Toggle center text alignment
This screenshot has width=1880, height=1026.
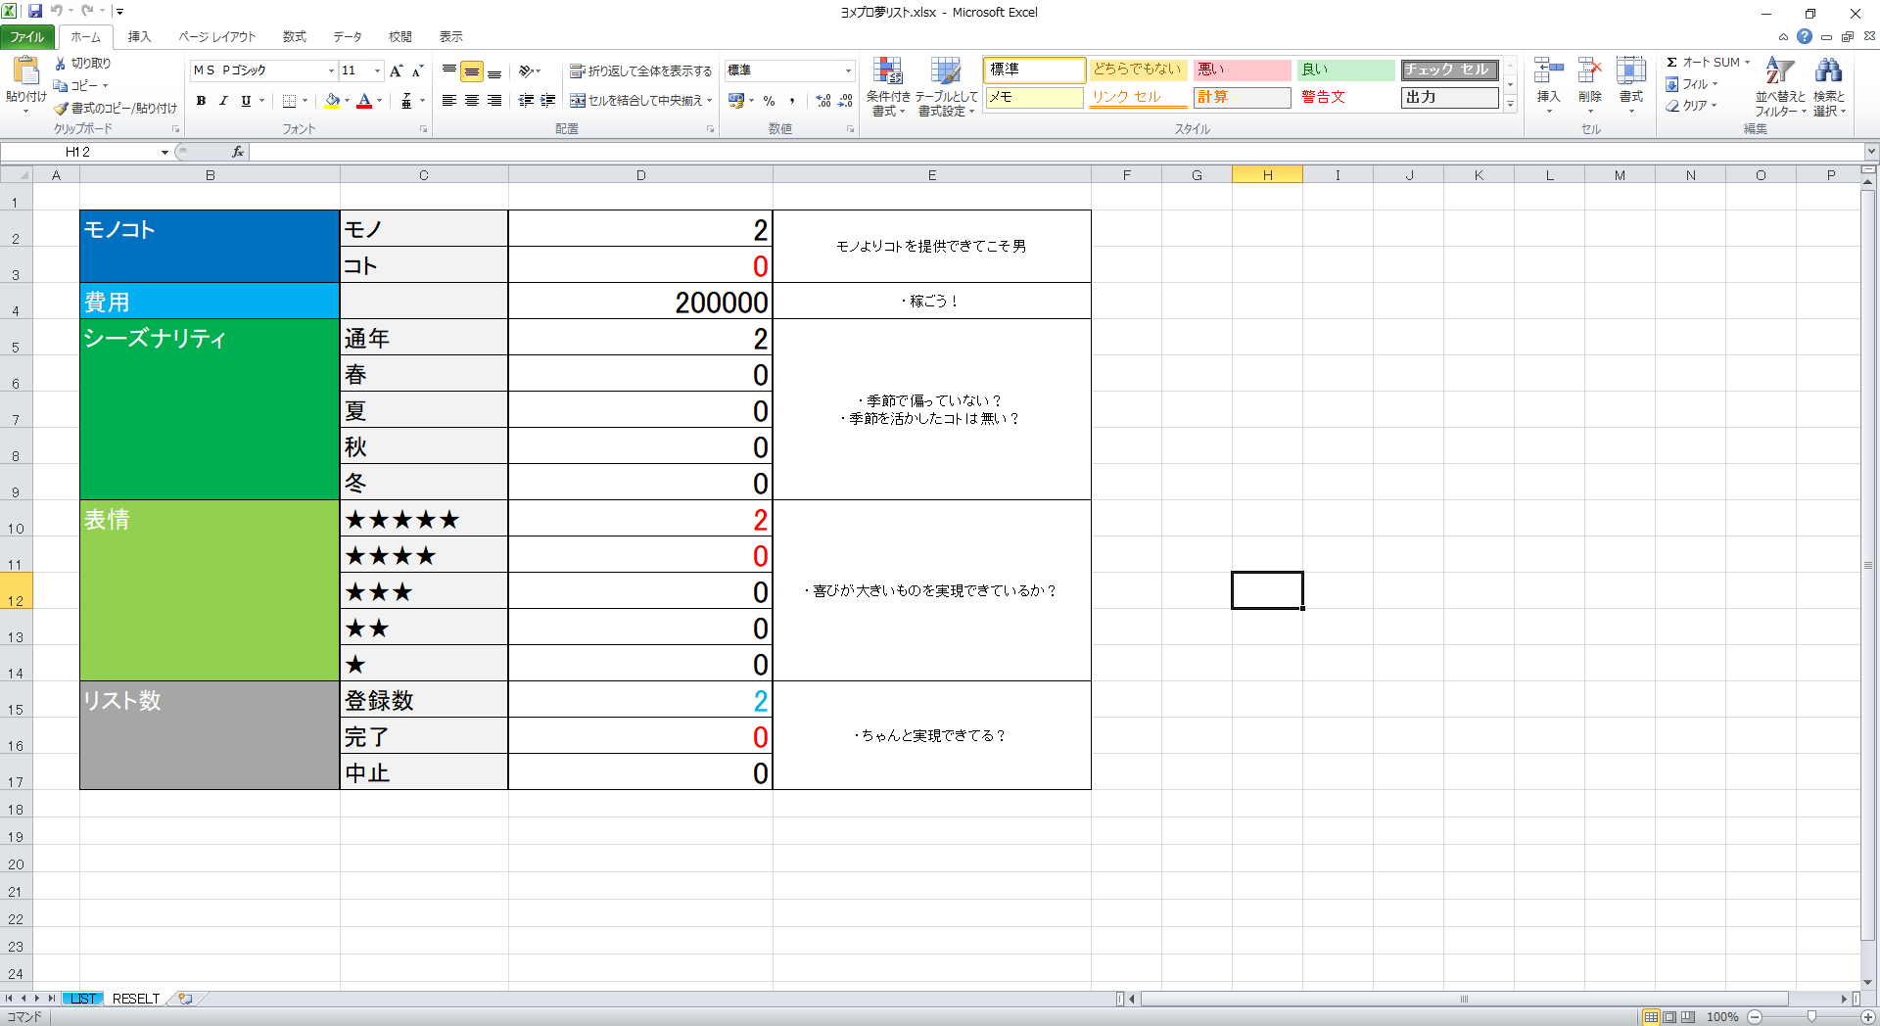pyautogui.click(x=472, y=100)
